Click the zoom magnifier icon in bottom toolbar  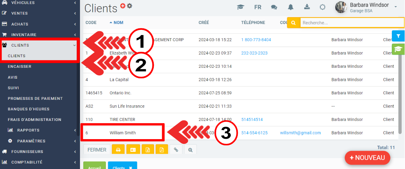click(190, 150)
